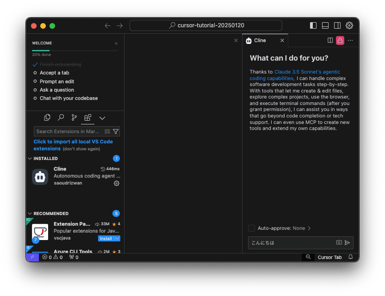This screenshot has height=296, width=385.
Task: Click the 20% done progress bar
Action: coord(75,50)
